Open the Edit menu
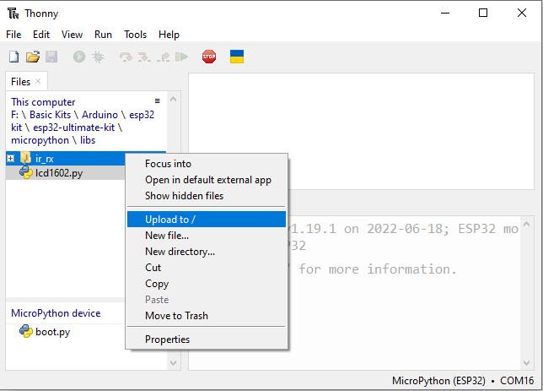This screenshot has height=391, width=543. 41,35
